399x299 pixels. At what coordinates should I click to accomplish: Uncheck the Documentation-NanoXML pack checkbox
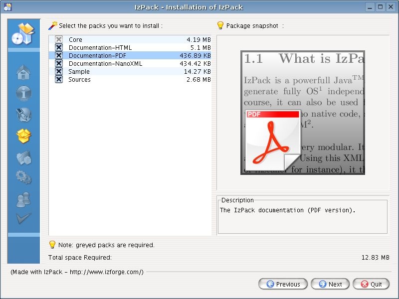tap(59, 63)
